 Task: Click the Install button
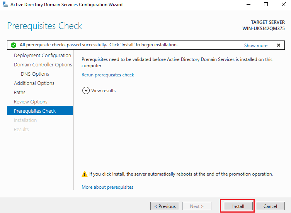pyautogui.click(x=238, y=206)
